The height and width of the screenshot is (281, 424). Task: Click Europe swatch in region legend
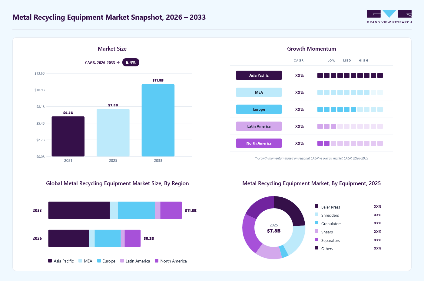pyautogui.click(x=99, y=261)
